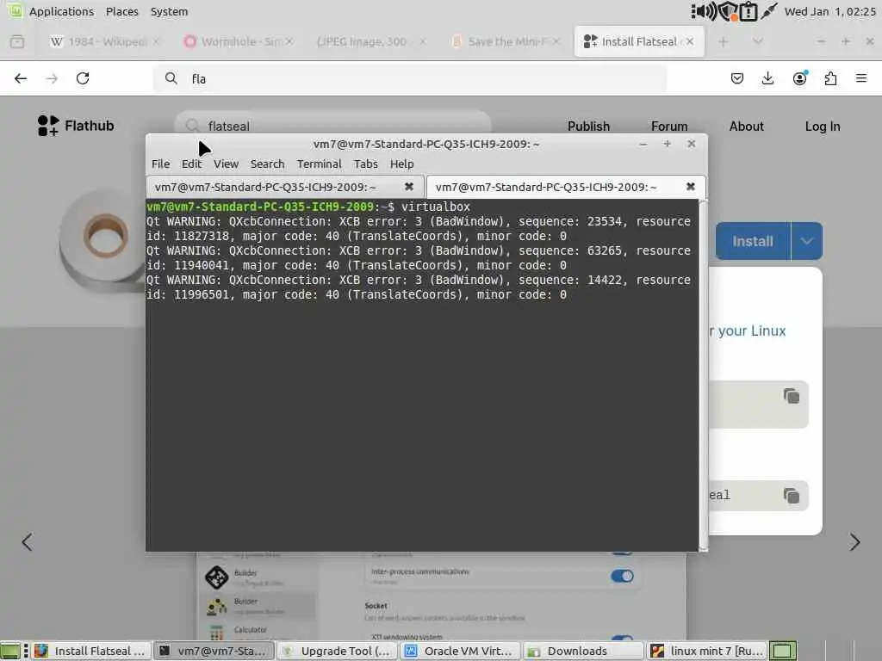The width and height of the screenshot is (882, 661).
Task: Open the Linux Mint Applications menu icon
Action: 15,10
